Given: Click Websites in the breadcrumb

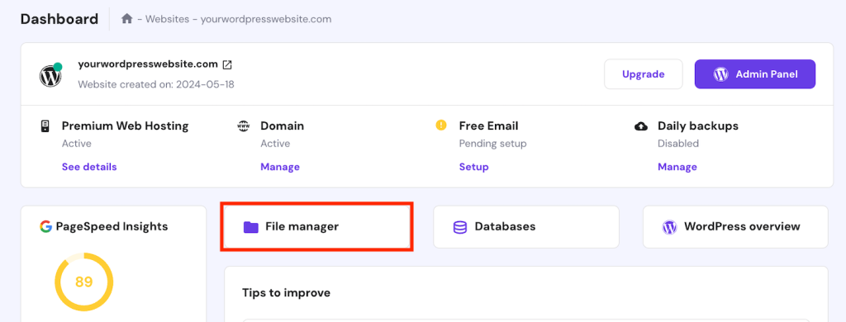Looking at the screenshot, I should [167, 19].
